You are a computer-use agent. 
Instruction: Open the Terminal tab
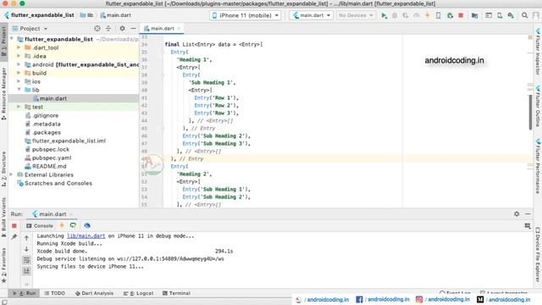[x=176, y=293]
